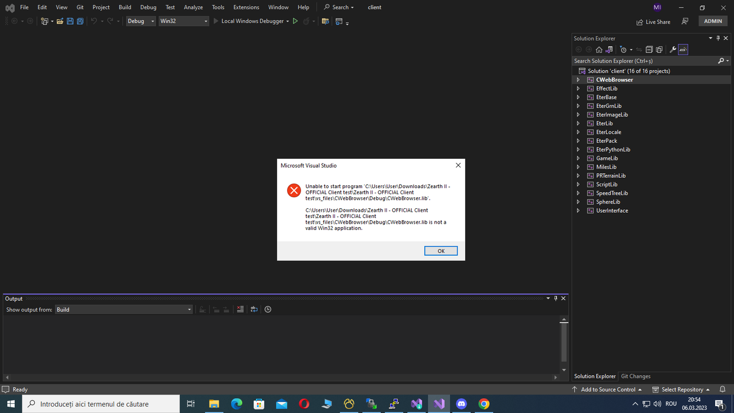Open the Analyze menu
Image resolution: width=734 pixels, height=413 pixels.
193,7
